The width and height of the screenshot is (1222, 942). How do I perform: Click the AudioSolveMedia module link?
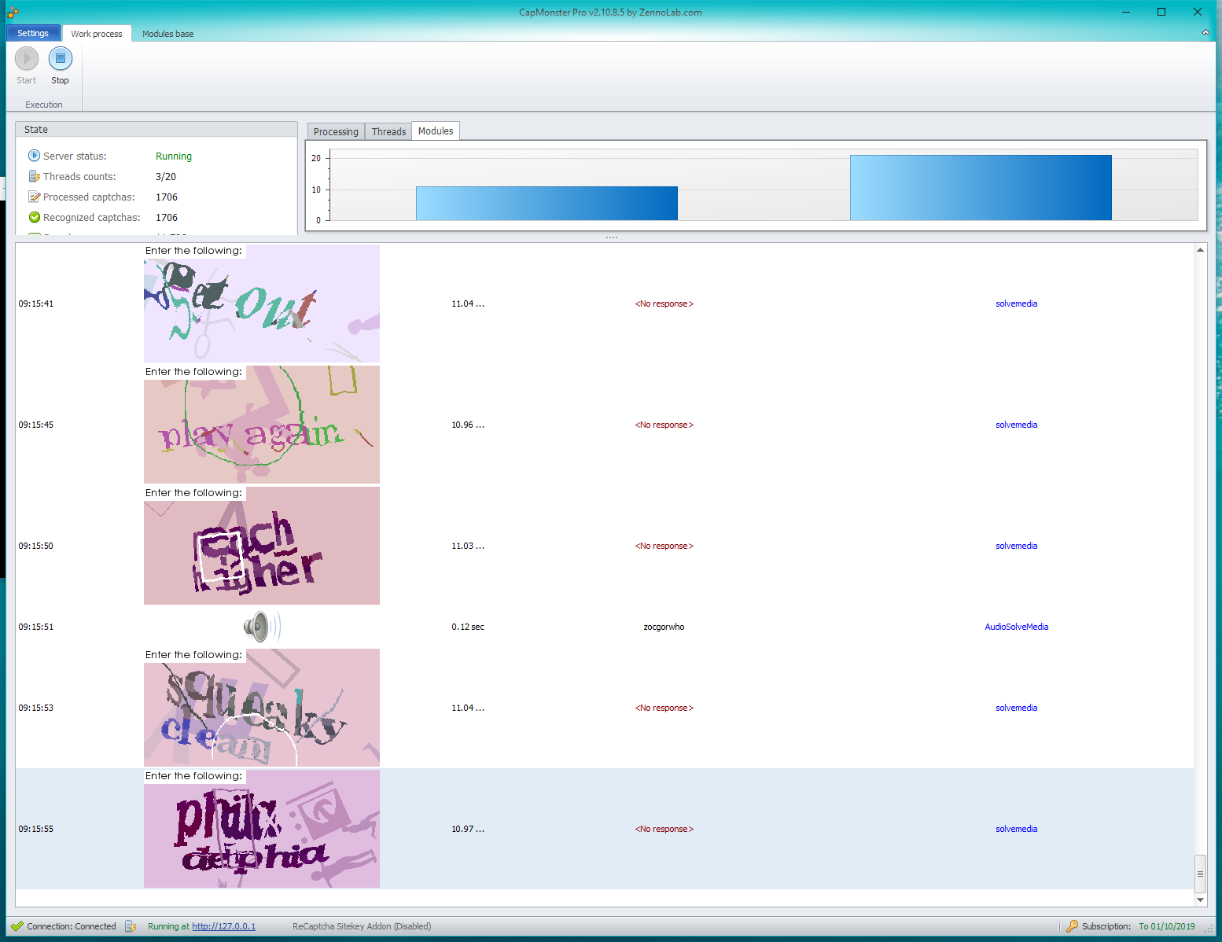tap(1016, 627)
